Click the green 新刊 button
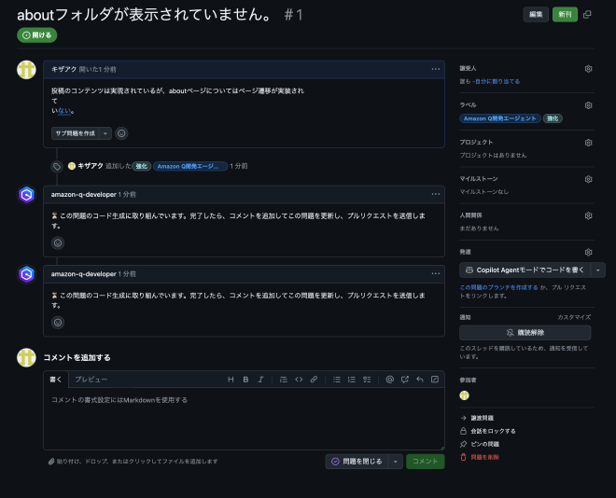Screen dimensions: 616x498 (565, 15)
